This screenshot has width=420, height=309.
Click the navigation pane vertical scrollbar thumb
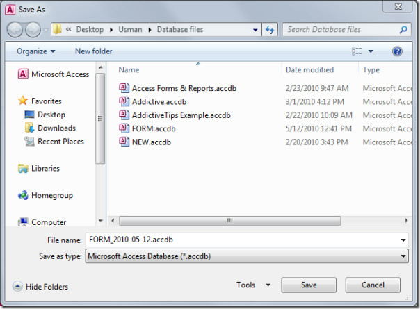(x=100, y=118)
